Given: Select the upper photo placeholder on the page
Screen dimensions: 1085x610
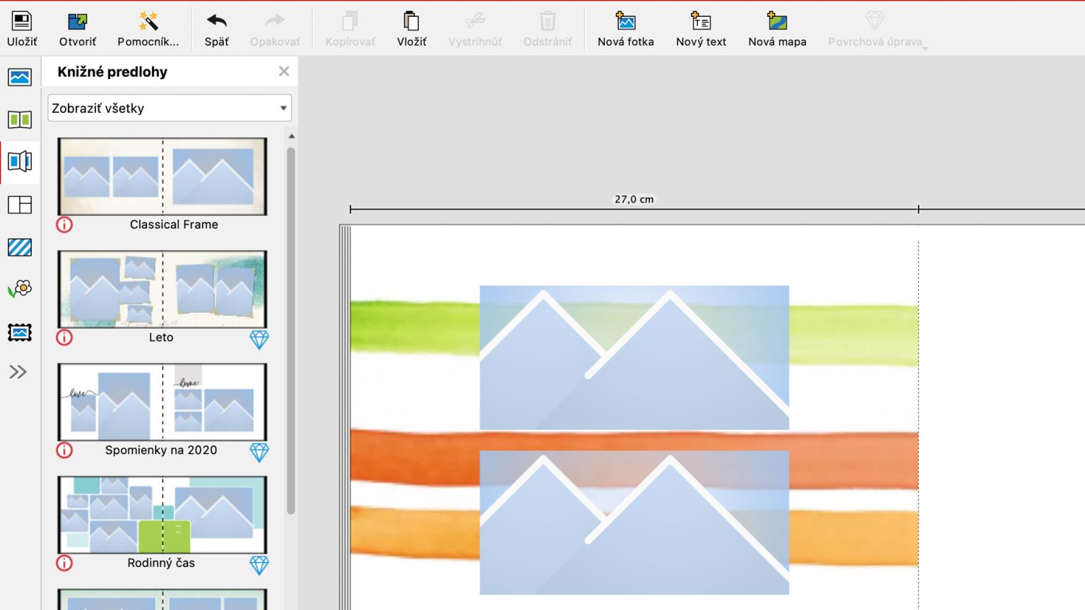Looking at the screenshot, I should point(634,358).
